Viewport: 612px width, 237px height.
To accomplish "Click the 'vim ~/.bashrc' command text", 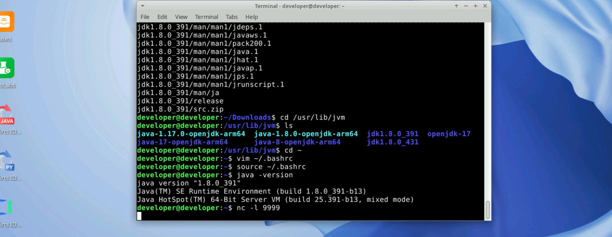I will [x=265, y=158].
